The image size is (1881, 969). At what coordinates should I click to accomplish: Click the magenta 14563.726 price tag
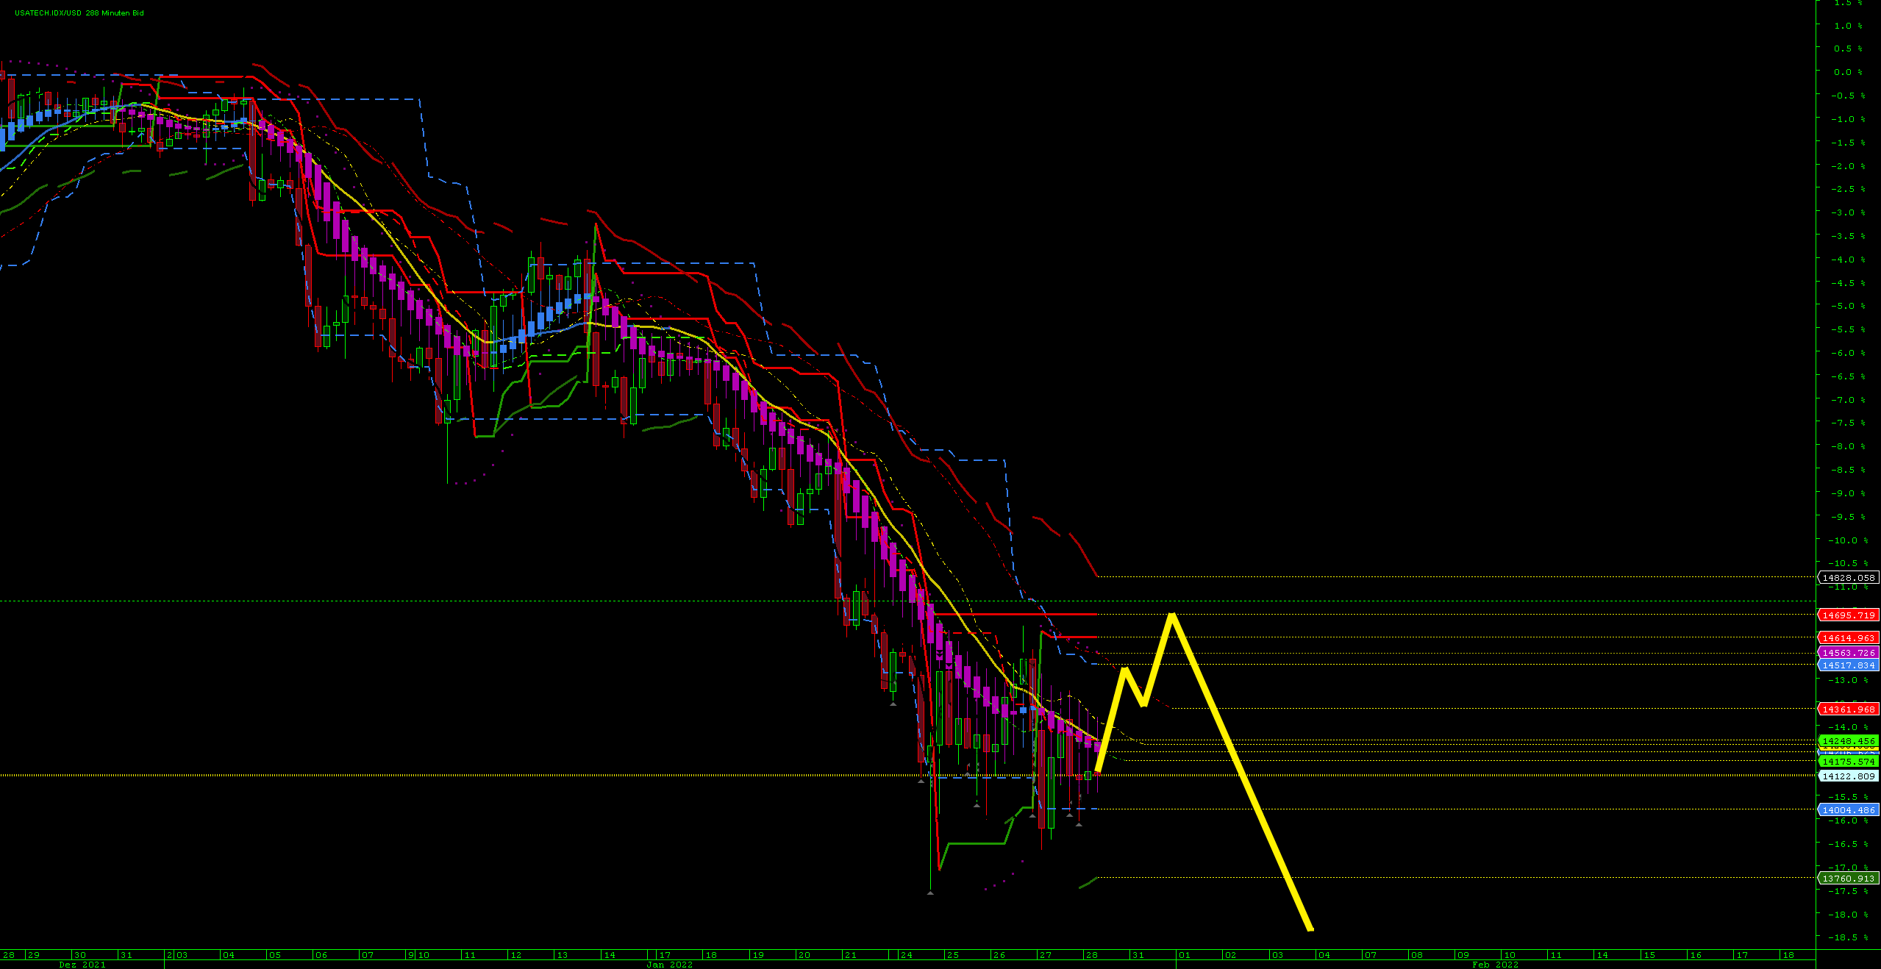(x=1848, y=653)
